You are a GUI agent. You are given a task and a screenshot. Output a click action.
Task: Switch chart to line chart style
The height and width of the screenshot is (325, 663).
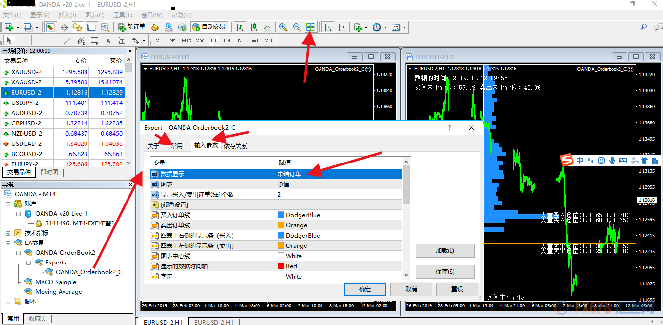coord(267,27)
